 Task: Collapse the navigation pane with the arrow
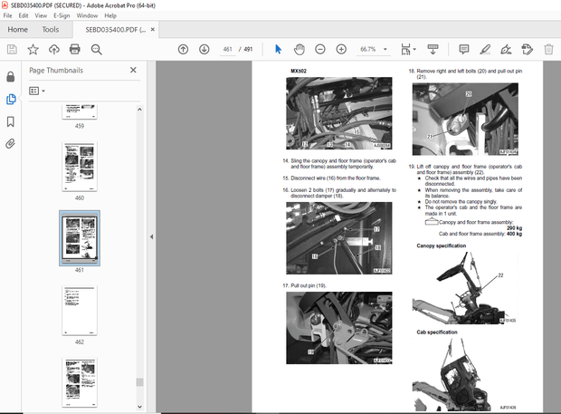click(x=152, y=236)
